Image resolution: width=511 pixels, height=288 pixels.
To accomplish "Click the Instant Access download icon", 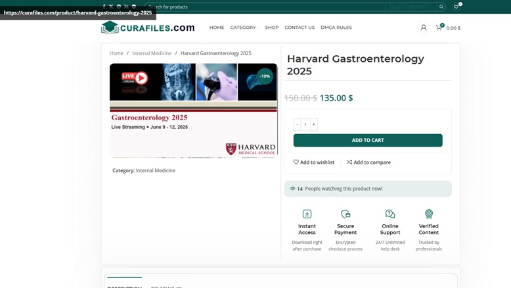I will pyautogui.click(x=307, y=214).
